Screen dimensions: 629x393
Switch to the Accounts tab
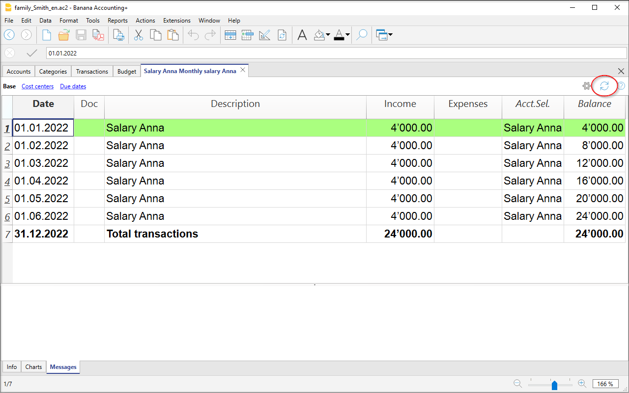click(x=19, y=71)
